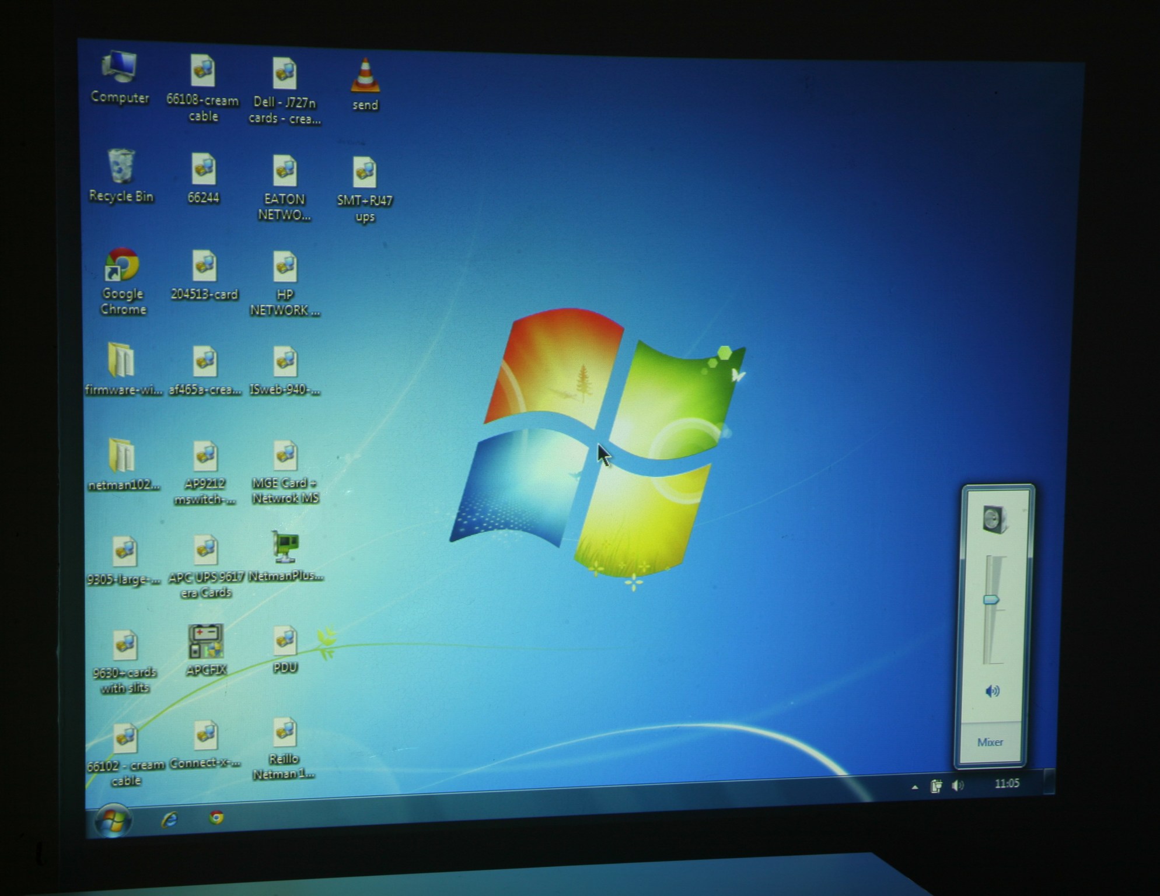Select the 66102 - cream cable file
Image resolution: width=1160 pixels, height=896 pixels.
point(125,755)
